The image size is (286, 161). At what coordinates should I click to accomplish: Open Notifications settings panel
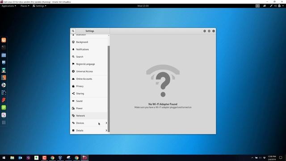(89, 49)
